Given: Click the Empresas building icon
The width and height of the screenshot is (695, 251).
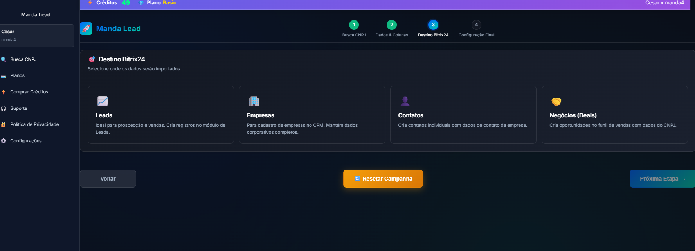Looking at the screenshot, I should (x=254, y=101).
